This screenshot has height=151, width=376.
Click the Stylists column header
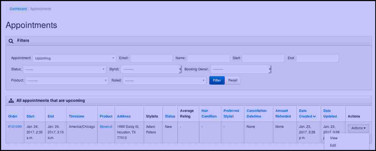(x=152, y=116)
